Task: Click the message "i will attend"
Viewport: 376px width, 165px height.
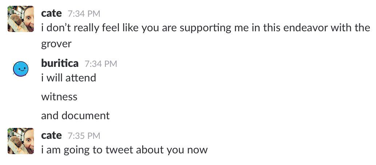Action: (68, 77)
